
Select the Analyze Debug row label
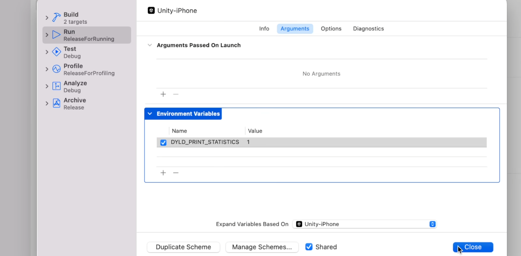click(75, 86)
